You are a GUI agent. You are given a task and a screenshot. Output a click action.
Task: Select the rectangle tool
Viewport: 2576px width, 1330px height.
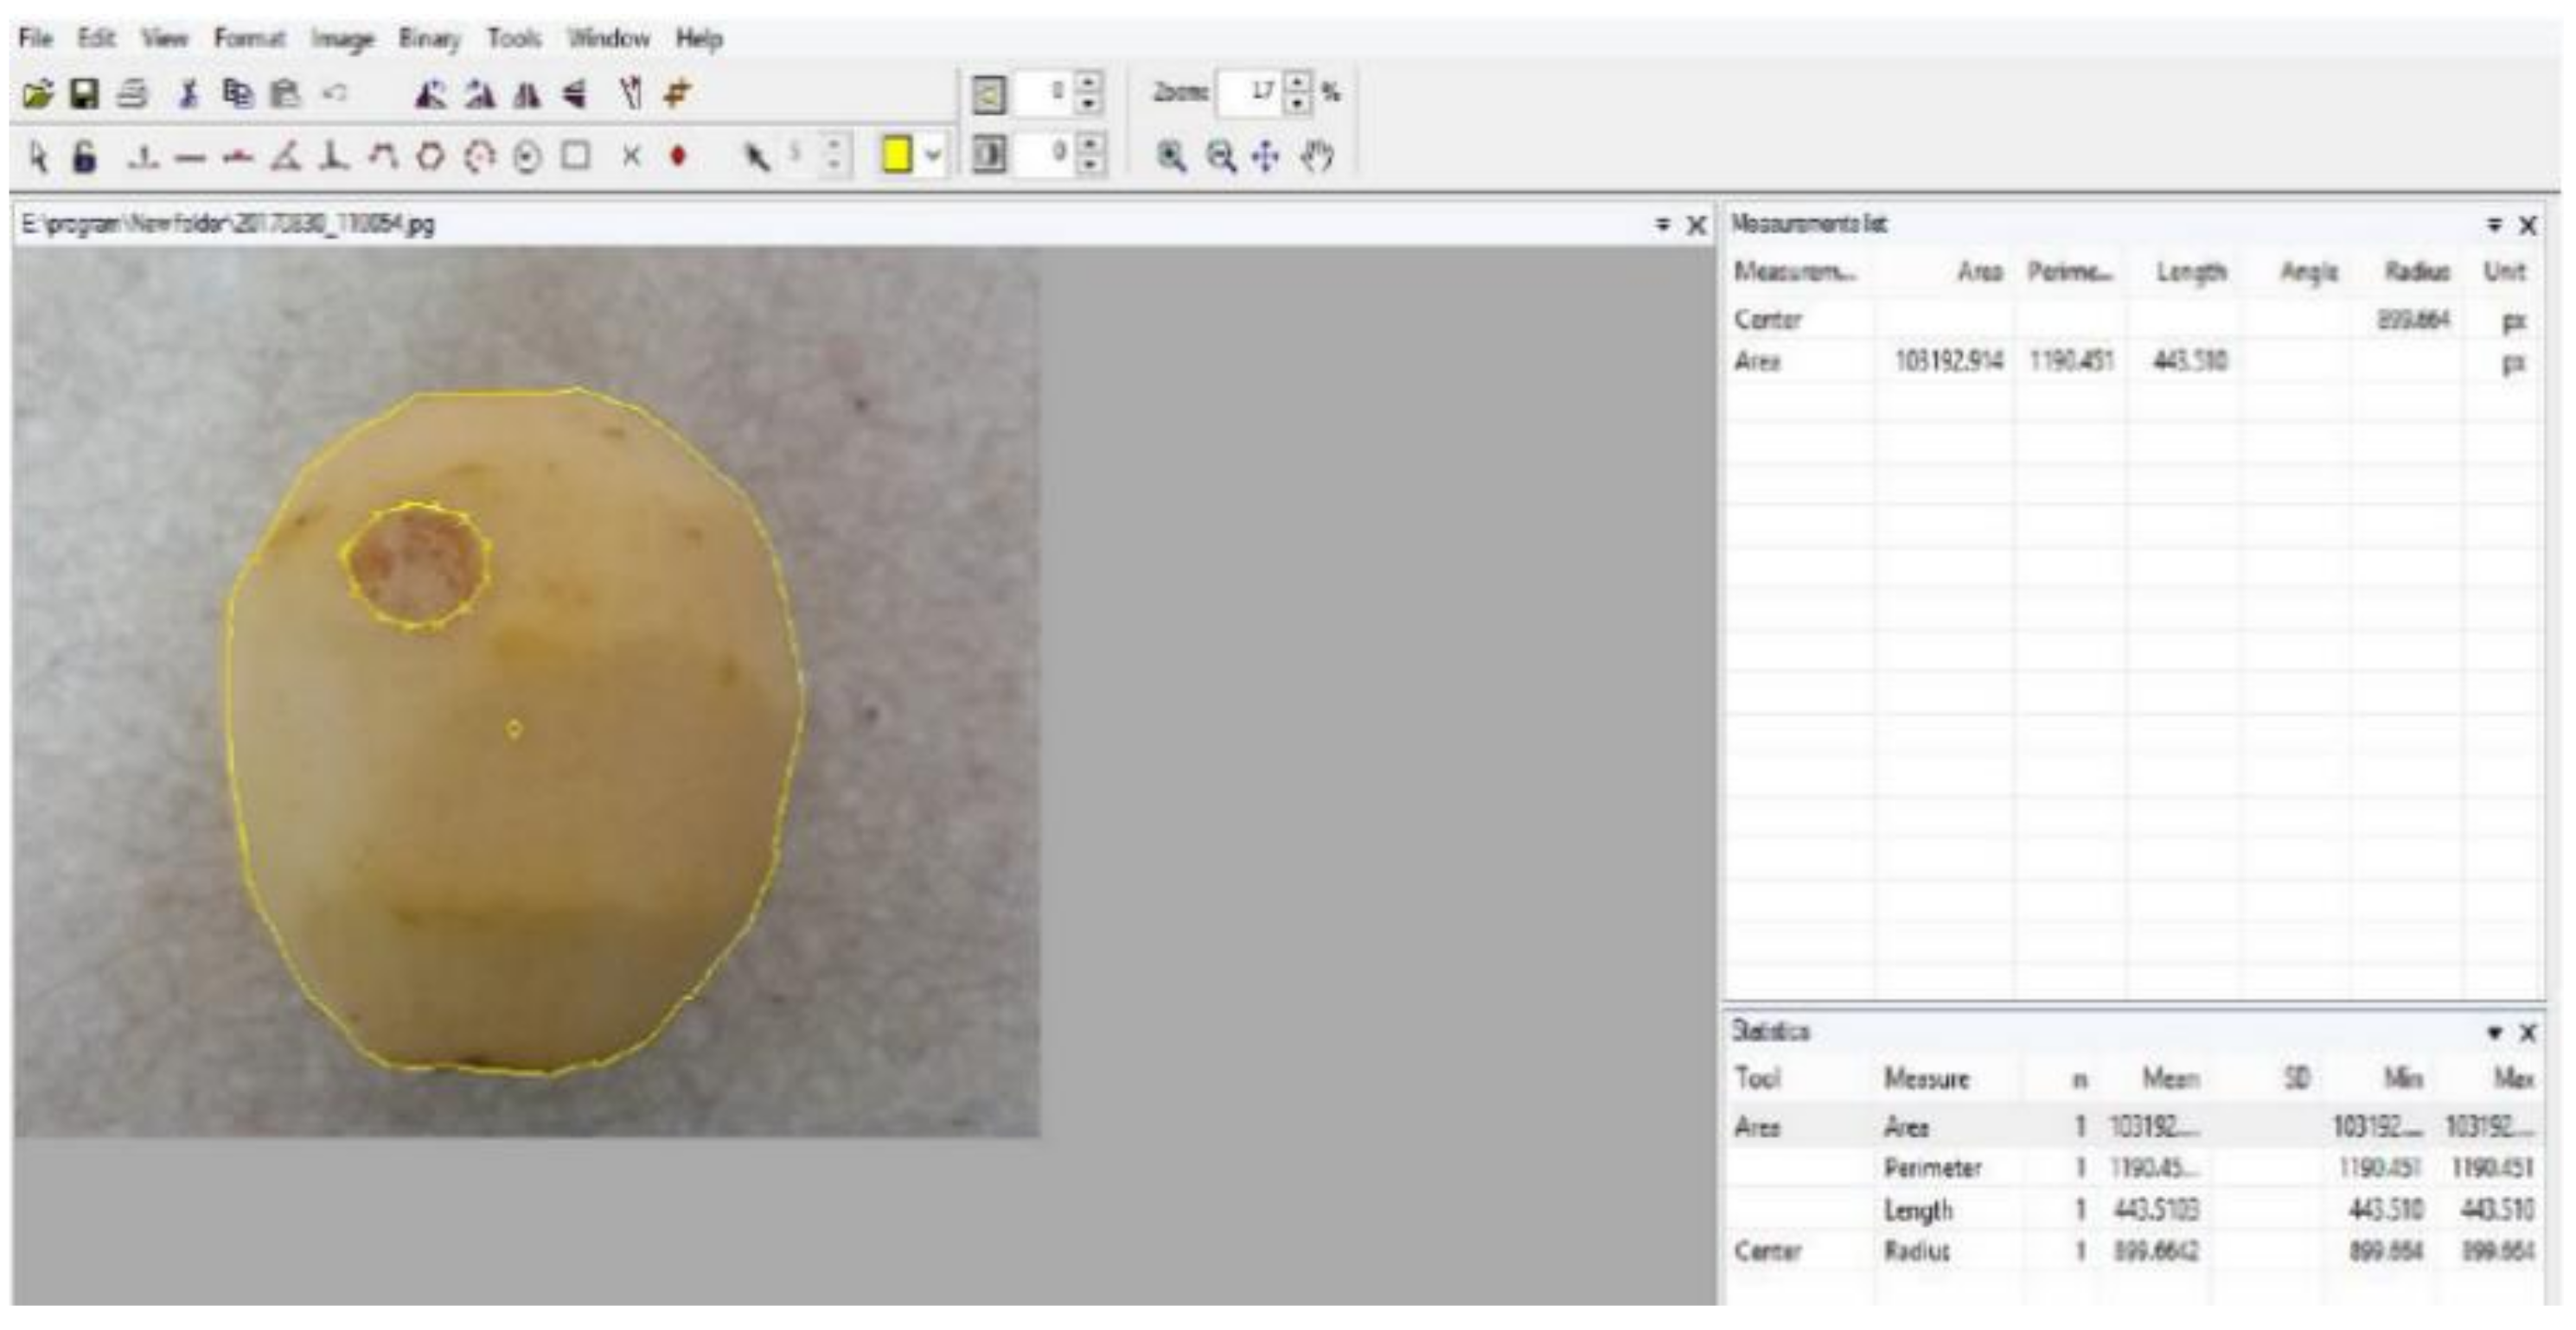click(x=575, y=156)
